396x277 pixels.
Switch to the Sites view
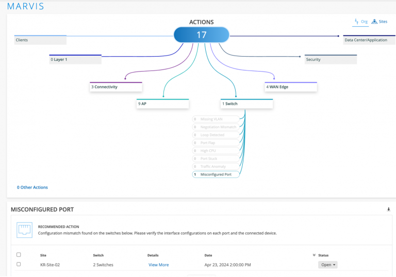coord(381,22)
